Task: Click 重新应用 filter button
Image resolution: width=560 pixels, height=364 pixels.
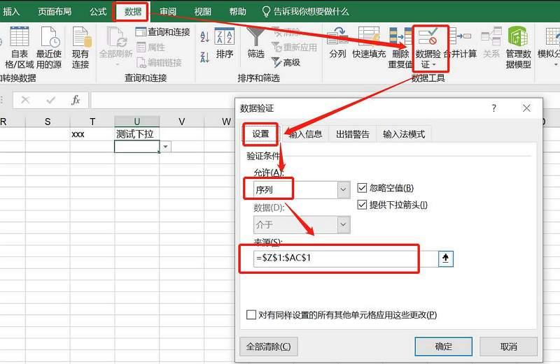Action: click(294, 47)
